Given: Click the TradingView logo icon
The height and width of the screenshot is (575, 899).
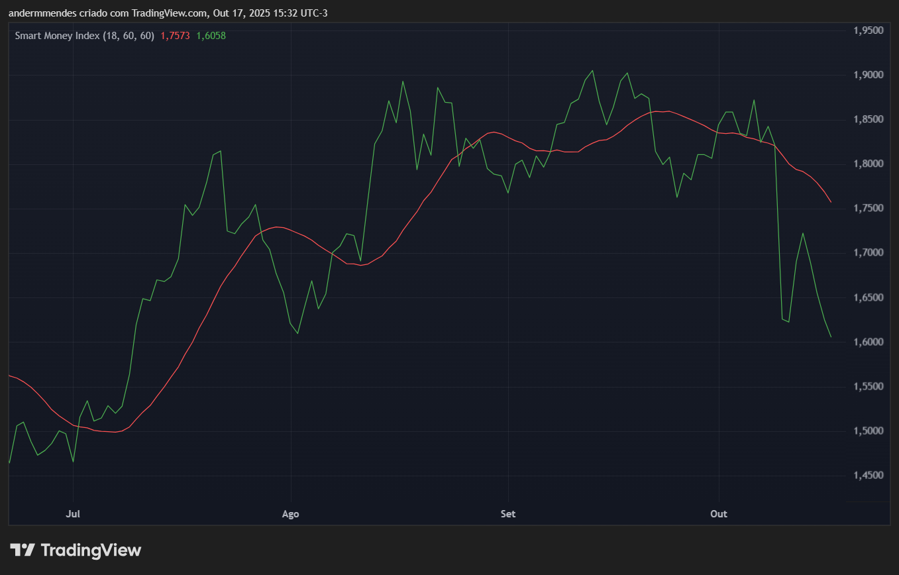Looking at the screenshot, I should point(23,550).
